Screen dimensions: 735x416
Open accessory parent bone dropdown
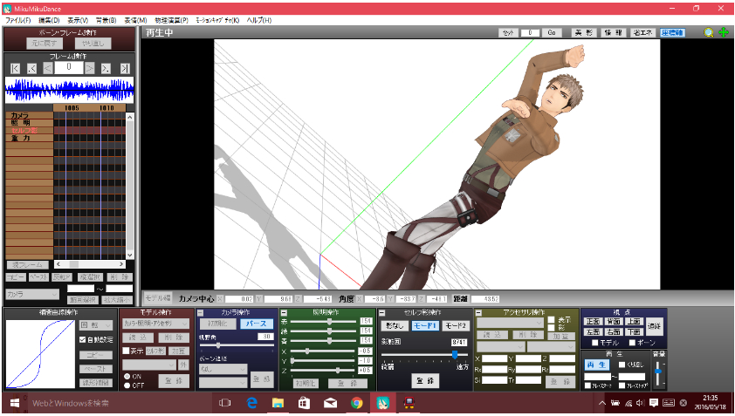(552, 347)
